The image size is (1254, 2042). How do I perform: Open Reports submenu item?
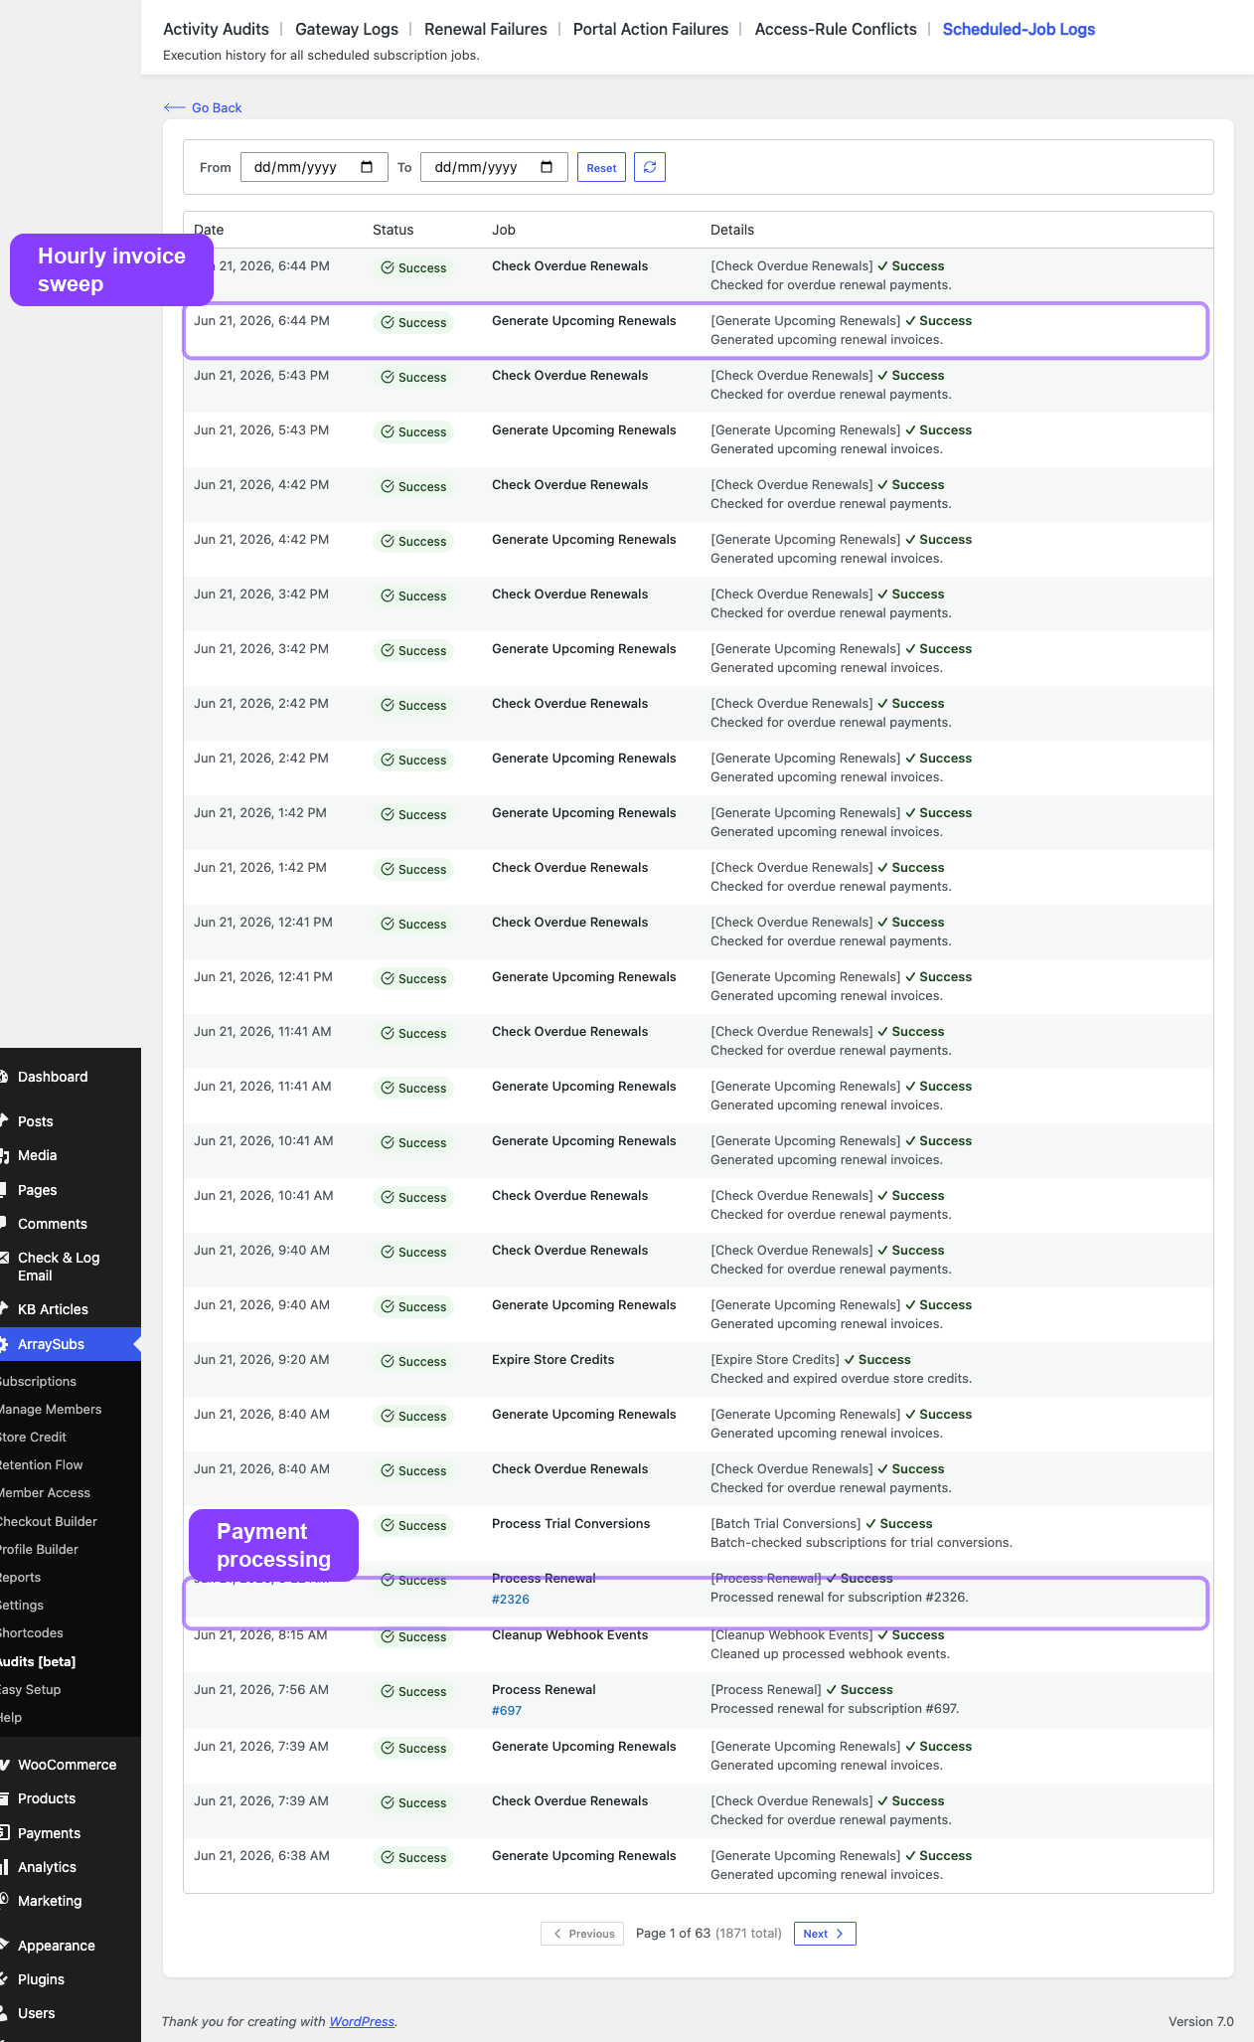tap(20, 1577)
